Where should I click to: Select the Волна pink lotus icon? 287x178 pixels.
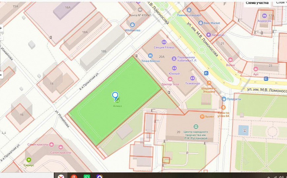(x=230, y=60)
